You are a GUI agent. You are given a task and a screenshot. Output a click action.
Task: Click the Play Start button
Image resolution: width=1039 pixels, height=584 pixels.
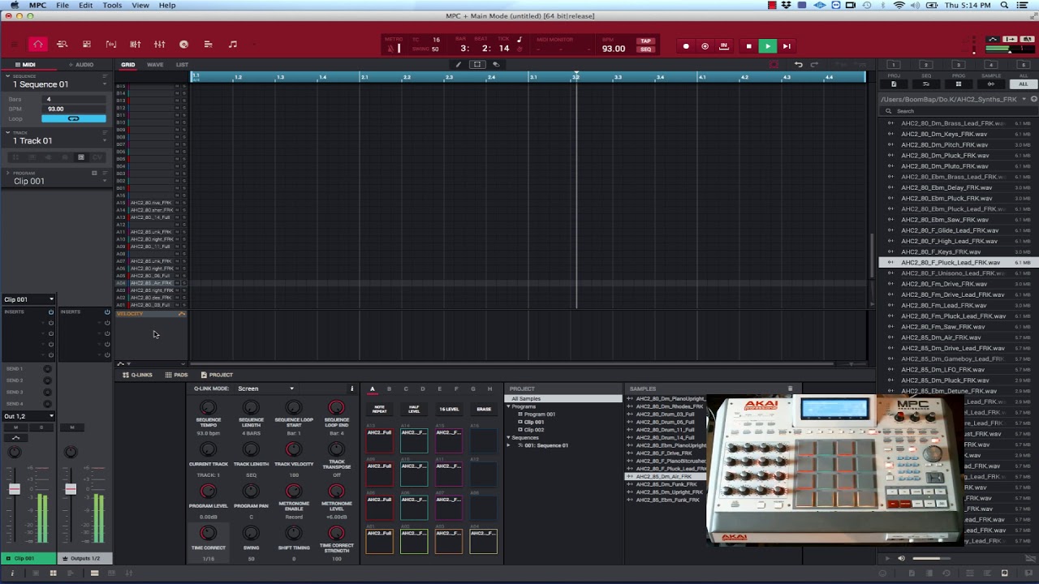[786, 46]
